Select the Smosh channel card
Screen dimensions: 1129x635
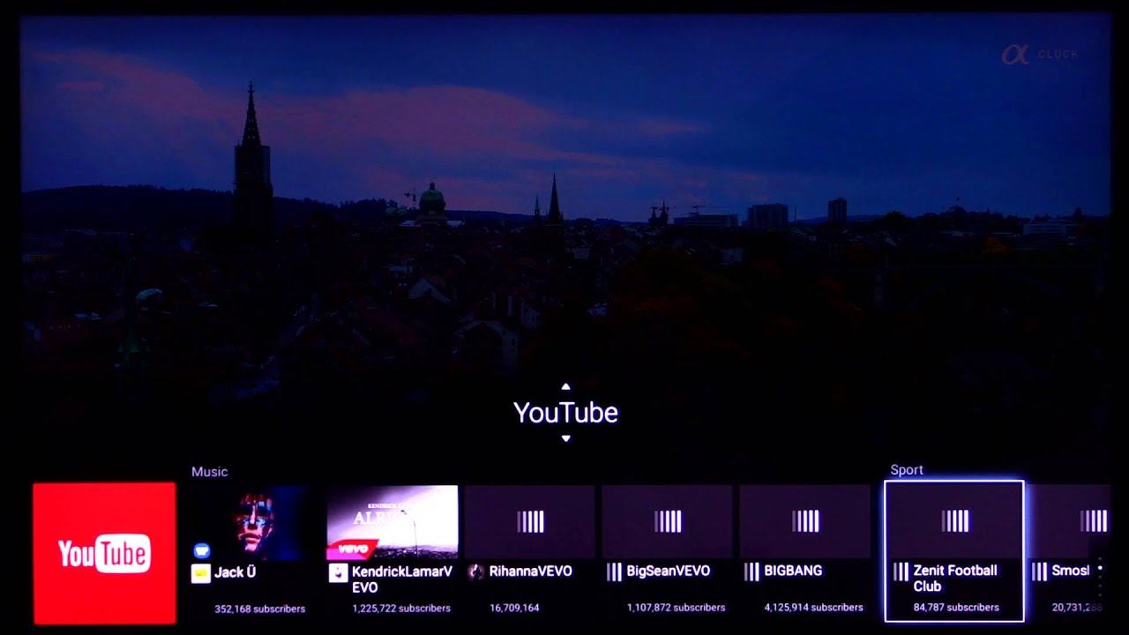point(1070,551)
